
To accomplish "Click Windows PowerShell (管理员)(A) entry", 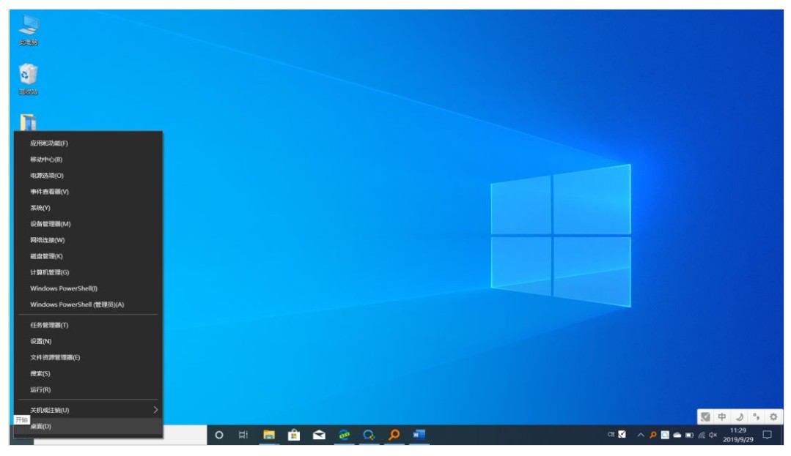I will click(x=77, y=304).
